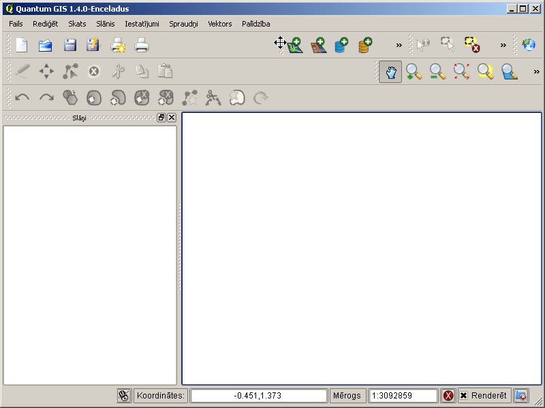Open the Slānis menu
This screenshot has height=408, width=545.
[x=106, y=24]
